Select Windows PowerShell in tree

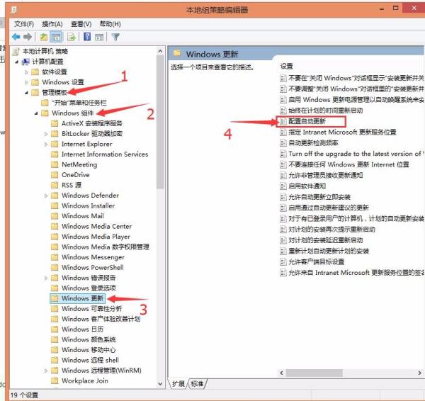[92, 268]
